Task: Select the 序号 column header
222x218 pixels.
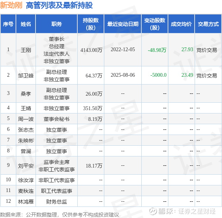Action: pyautogui.click(x=8, y=24)
